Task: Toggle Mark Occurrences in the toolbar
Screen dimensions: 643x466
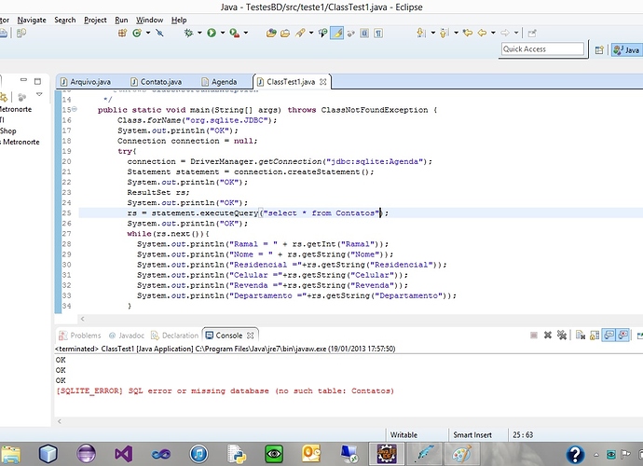Action: [x=338, y=33]
